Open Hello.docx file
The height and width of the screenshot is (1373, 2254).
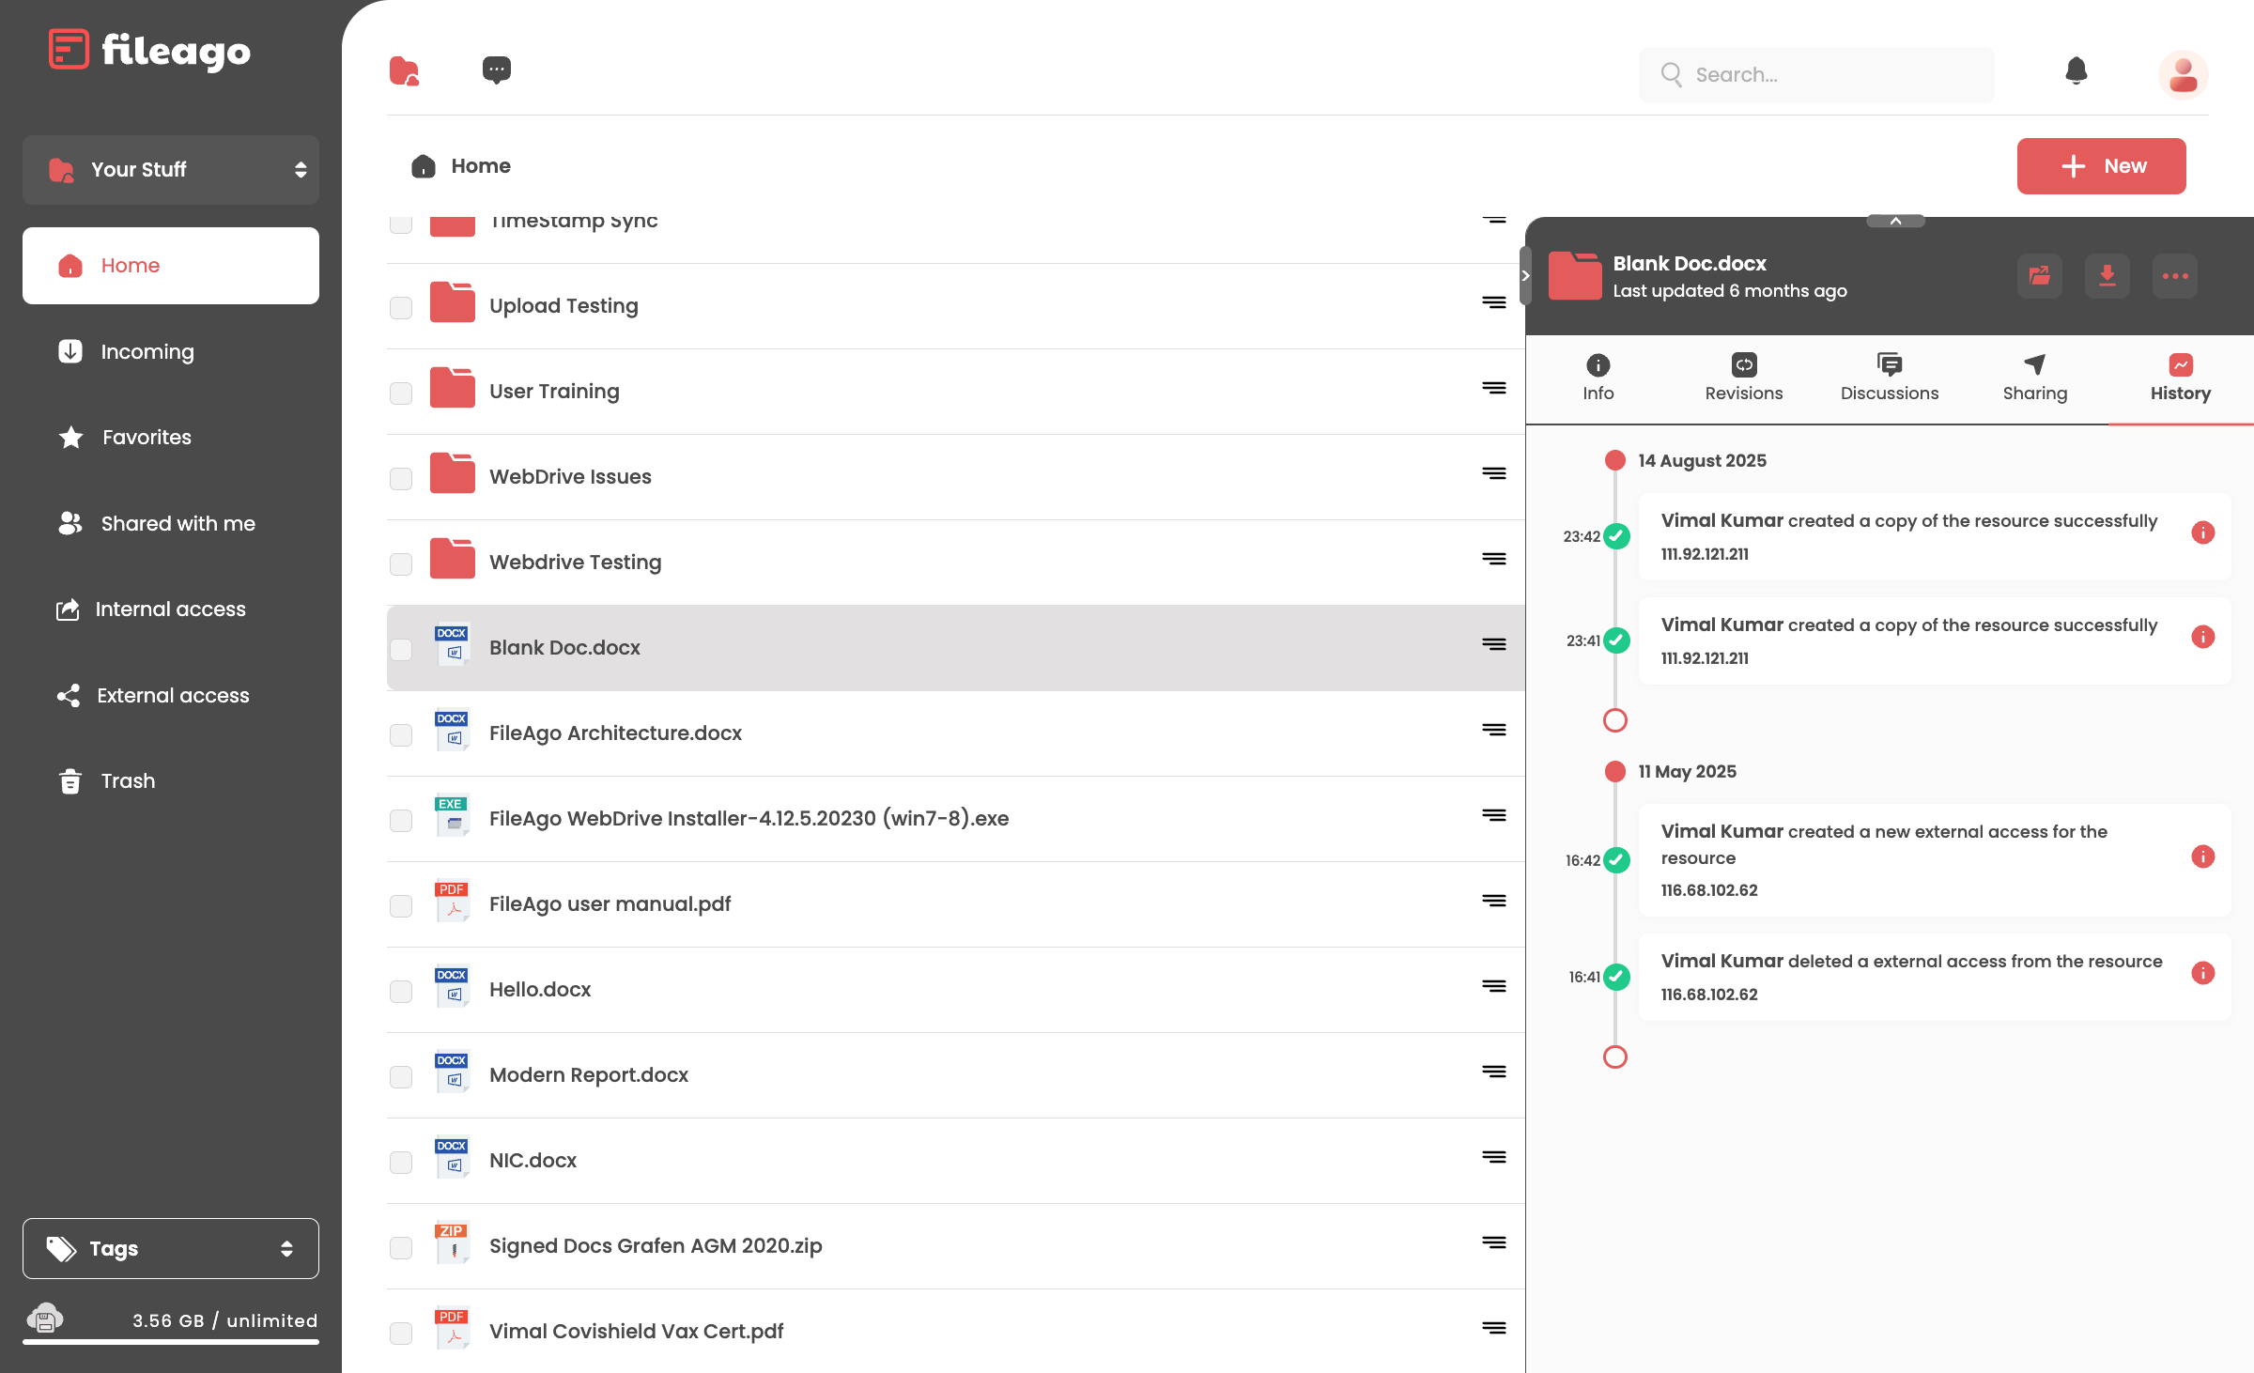click(540, 989)
